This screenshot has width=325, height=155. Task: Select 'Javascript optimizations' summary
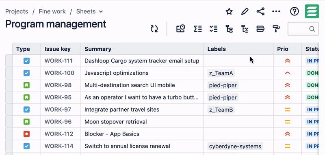point(117,73)
